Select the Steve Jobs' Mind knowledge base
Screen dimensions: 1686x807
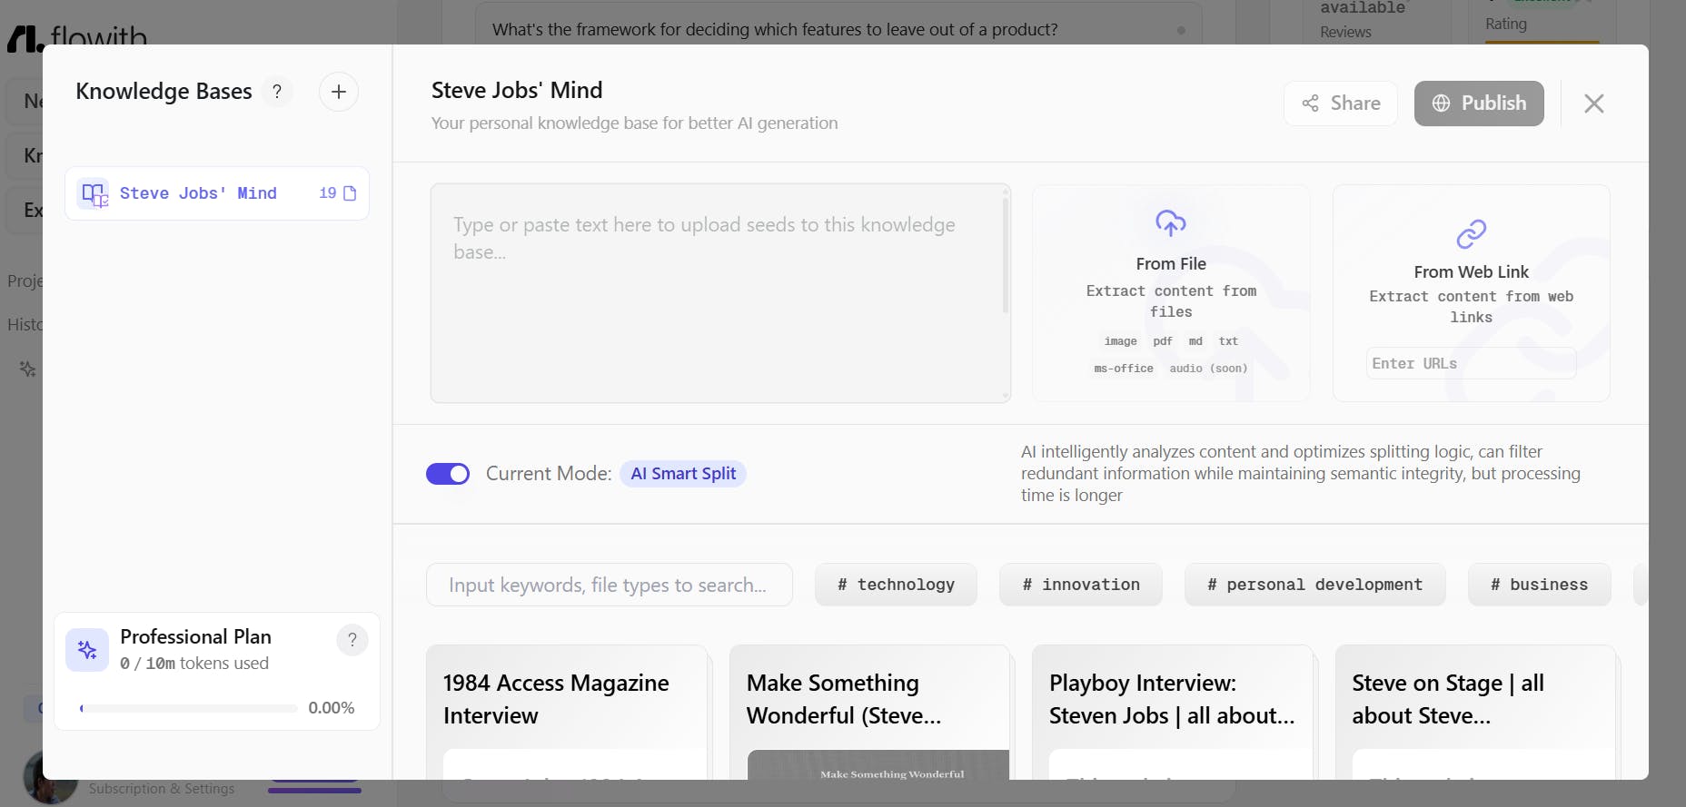tap(217, 193)
